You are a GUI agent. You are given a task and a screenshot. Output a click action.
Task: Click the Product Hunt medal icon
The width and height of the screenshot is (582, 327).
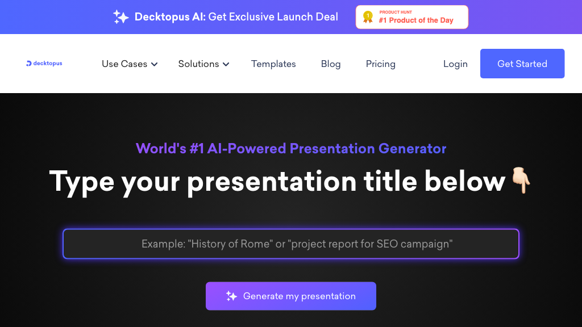pos(368,17)
